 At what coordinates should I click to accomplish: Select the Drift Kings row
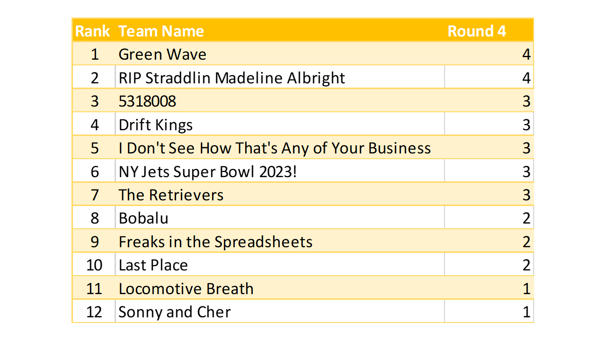pyautogui.click(x=156, y=125)
